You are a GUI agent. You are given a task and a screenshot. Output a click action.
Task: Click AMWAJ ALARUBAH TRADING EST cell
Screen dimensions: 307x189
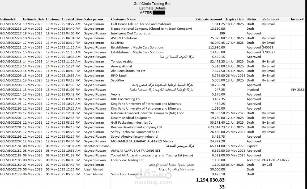click(x=135, y=151)
